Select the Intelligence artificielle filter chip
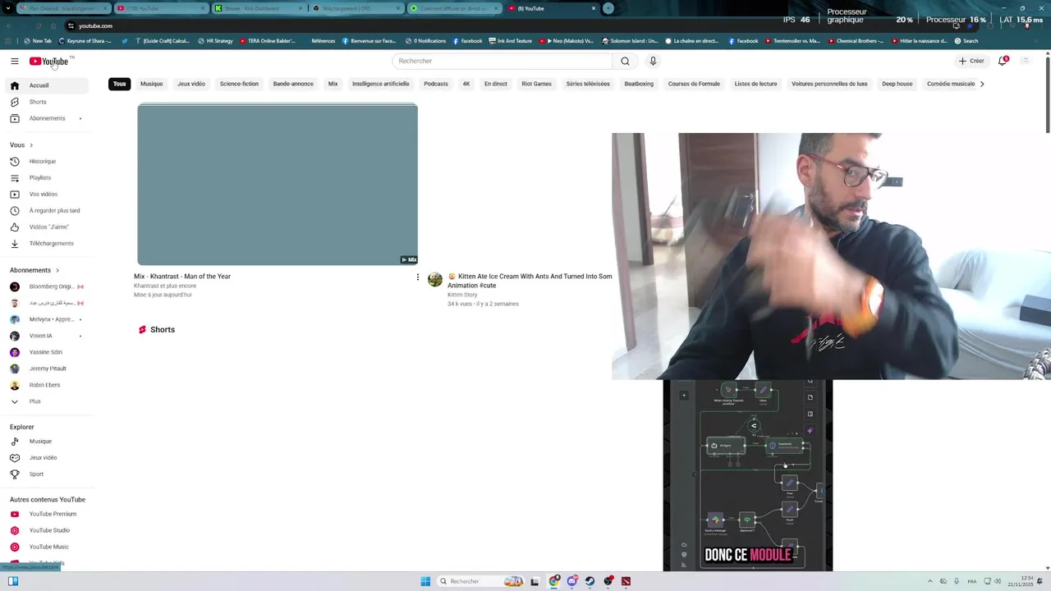 point(381,84)
